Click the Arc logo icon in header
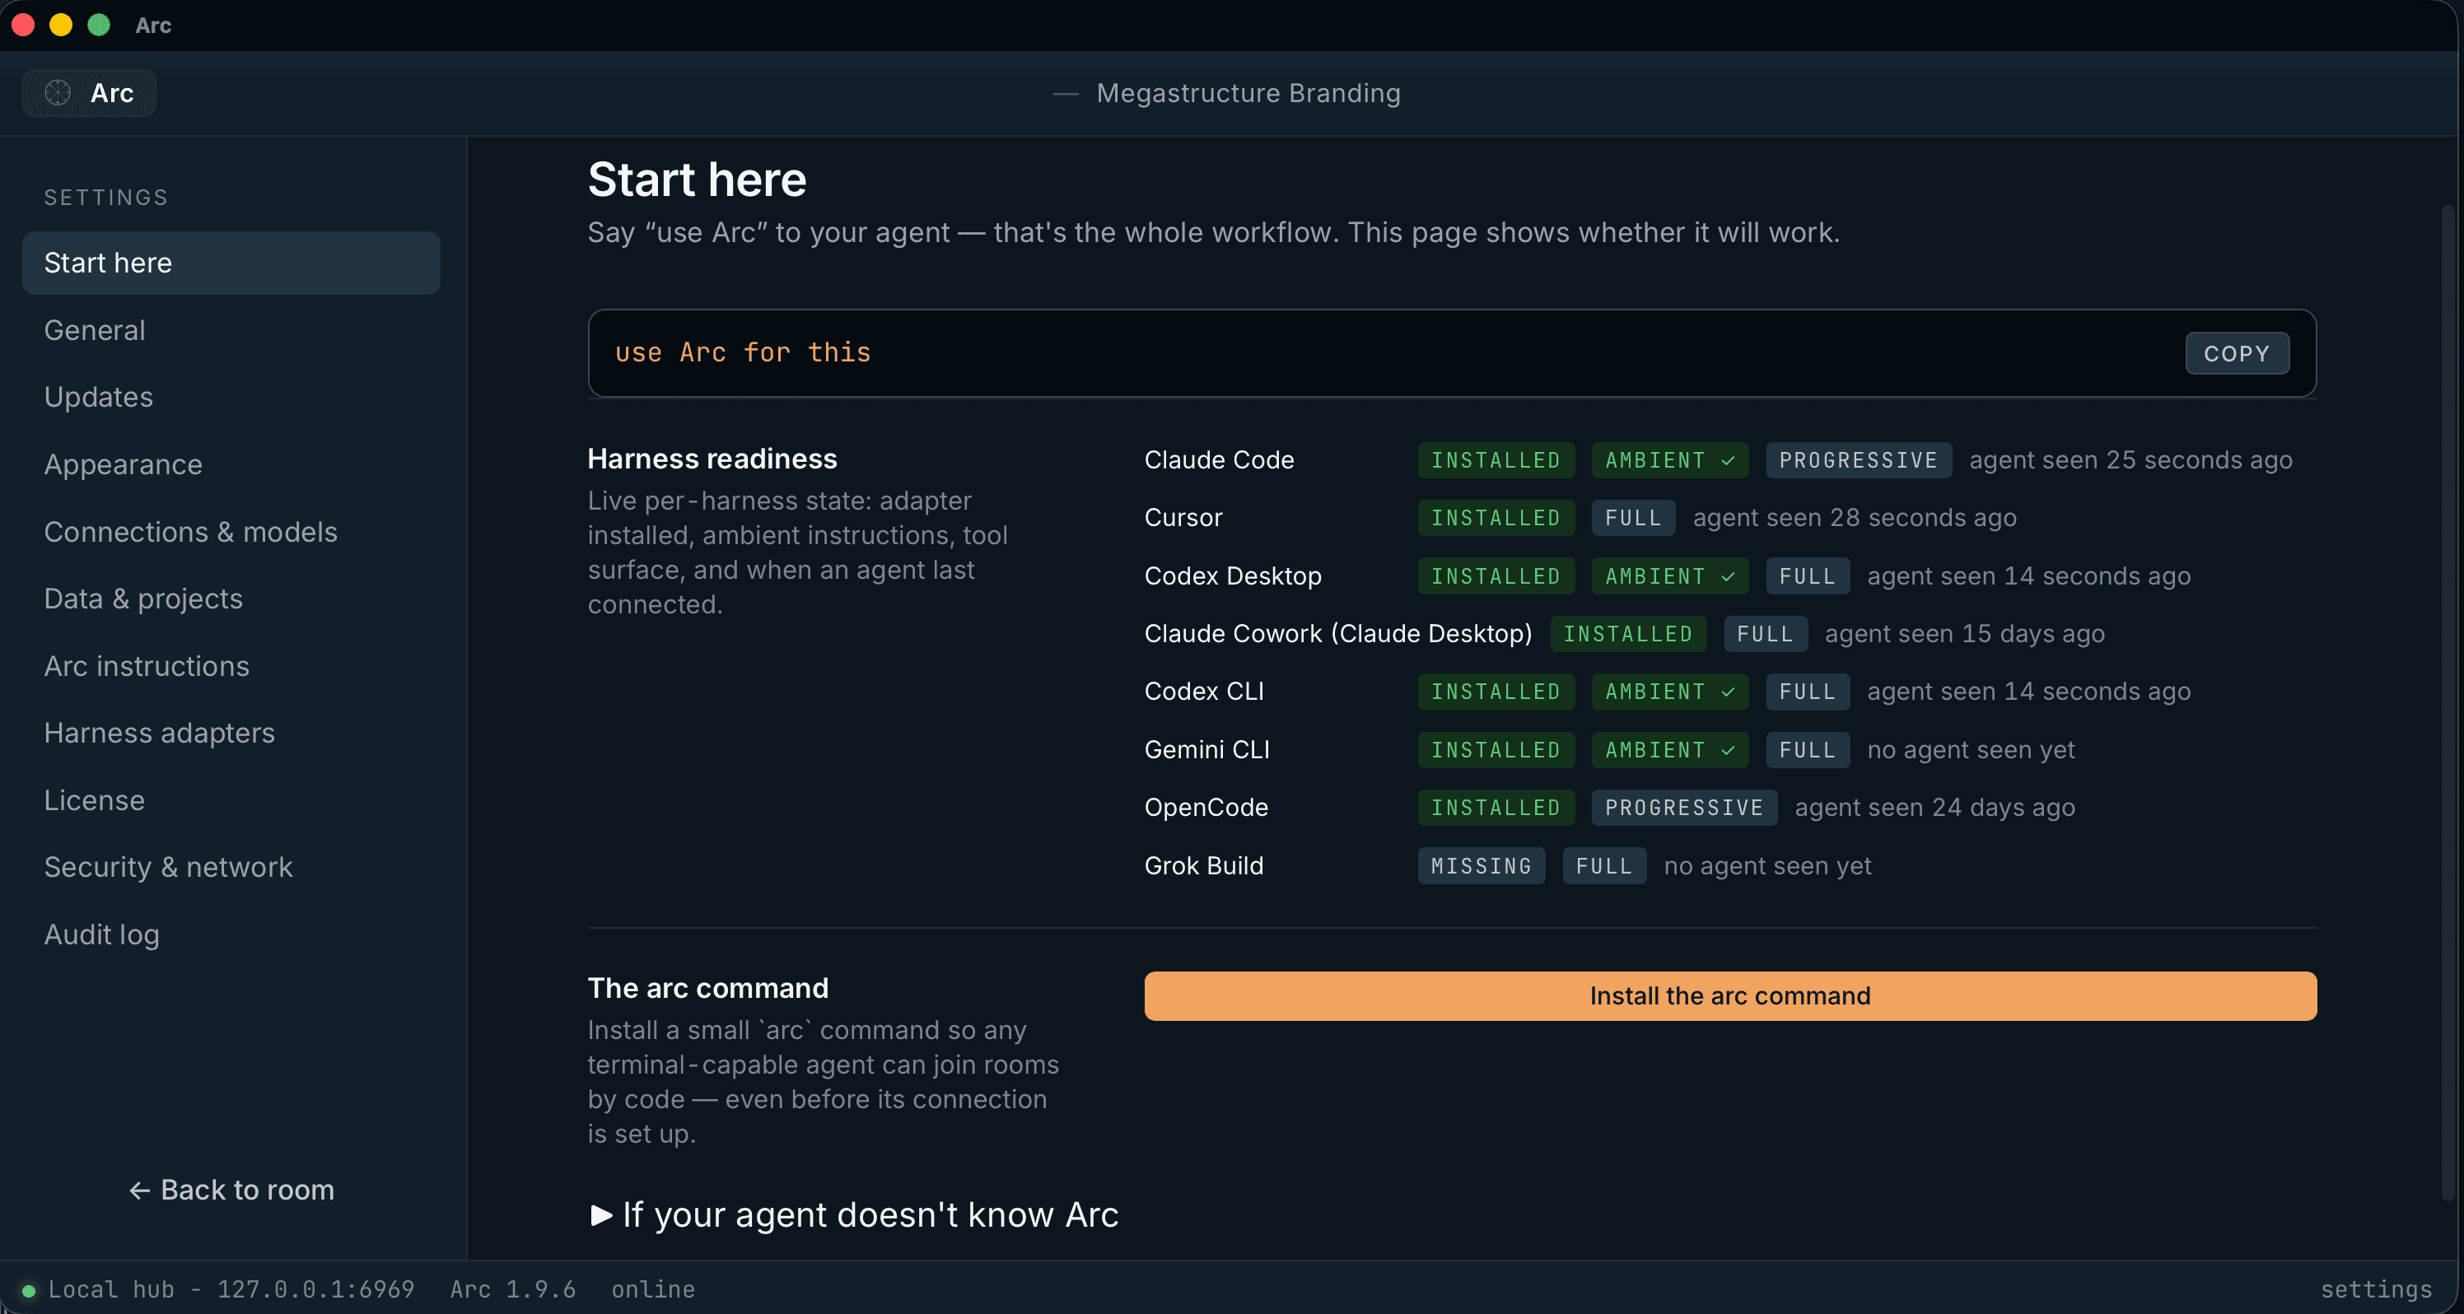The image size is (2464, 1314). click(x=58, y=93)
